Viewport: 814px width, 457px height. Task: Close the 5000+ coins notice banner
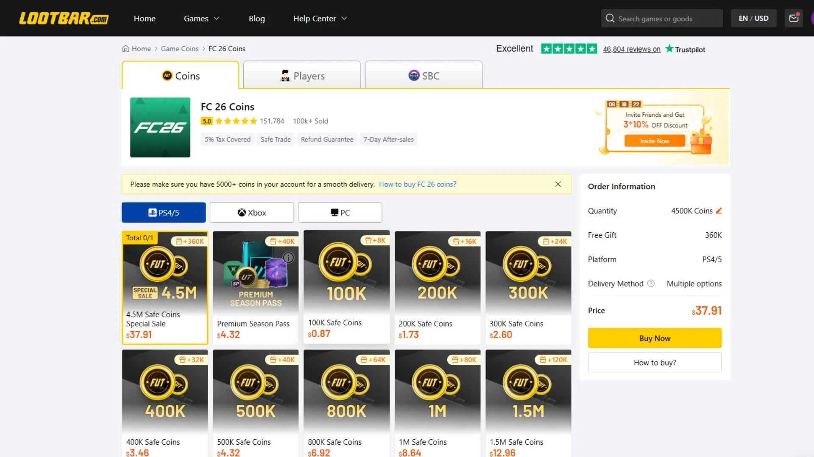point(558,184)
